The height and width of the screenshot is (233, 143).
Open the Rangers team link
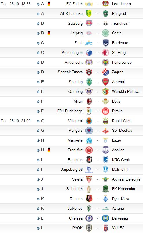point(76,131)
